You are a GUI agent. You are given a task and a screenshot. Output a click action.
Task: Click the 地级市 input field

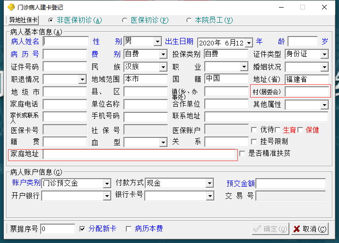click(x=65, y=92)
